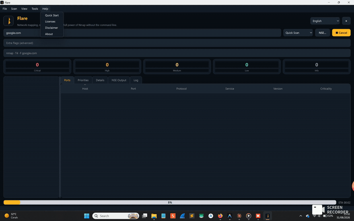Open the media player taskbar icon
This screenshot has height=221, width=354.
tap(249, 216)
